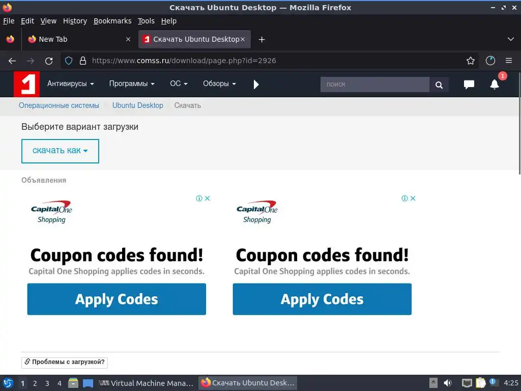Close the Скачать Ubuntu Desktop tab
The width and height of the screenshot is (521, 391).
pyautogui.click(x=243, y=39)
